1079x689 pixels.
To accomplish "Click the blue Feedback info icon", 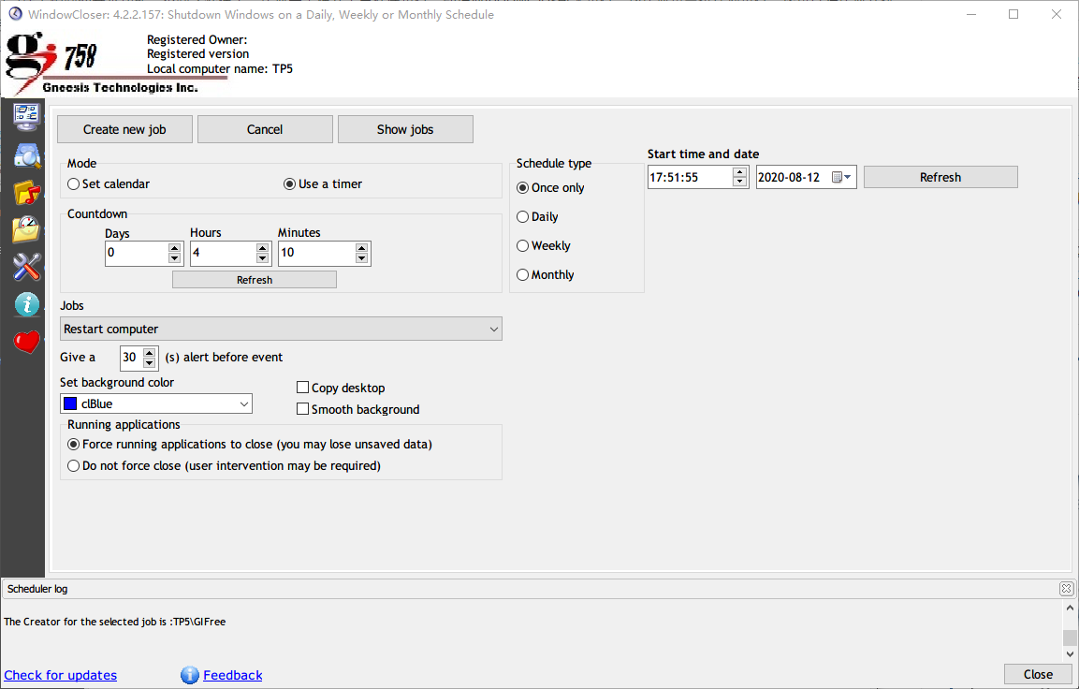I will tap(190, 675).
